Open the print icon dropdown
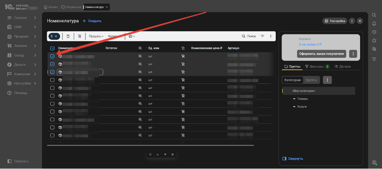The image size is (382, 169). point(131,36)
